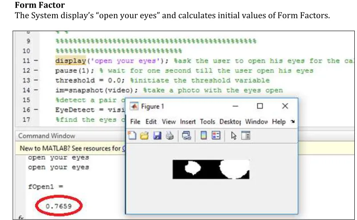Click the 'open your eyes' string on line 11
357x220 pixels.
[126, 61]
